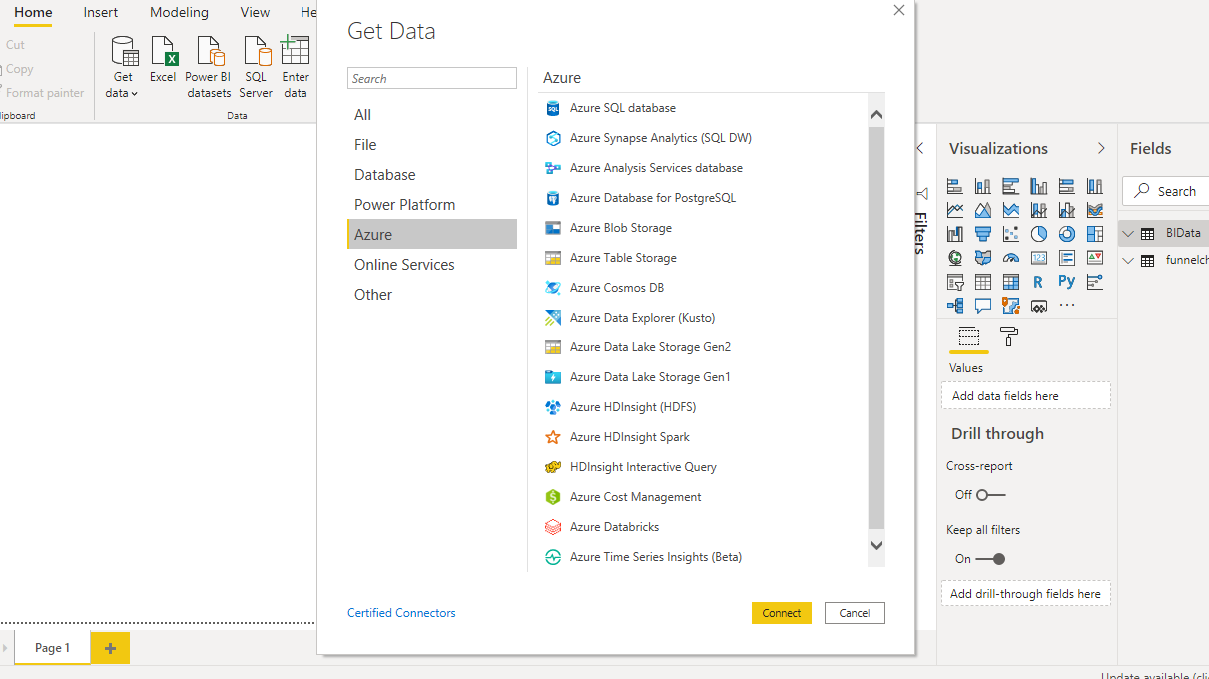Insert the donut chart visual
1209x679 pixels.
1067,234
